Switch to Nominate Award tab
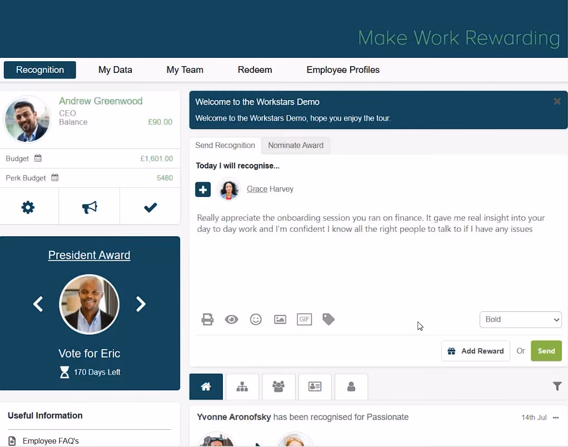The image size is (568, 447). 296,145
